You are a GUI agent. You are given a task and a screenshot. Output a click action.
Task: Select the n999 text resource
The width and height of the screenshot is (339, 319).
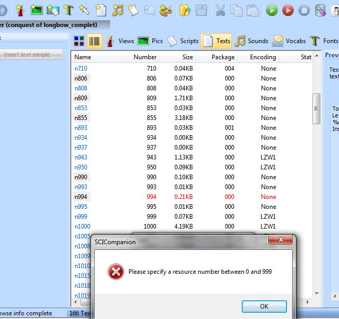click(x=81, y=217)
